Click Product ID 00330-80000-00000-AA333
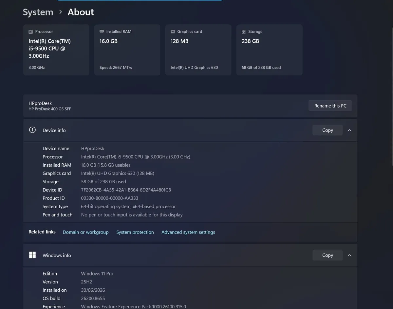 pos(110,198)
